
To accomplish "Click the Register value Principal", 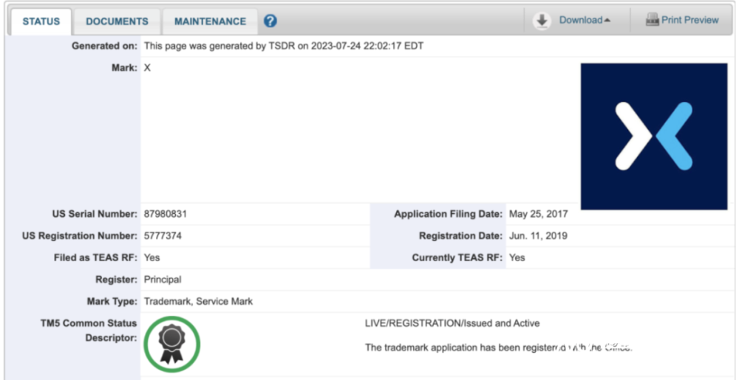I will pyautogui.click(x=163, y=280).
